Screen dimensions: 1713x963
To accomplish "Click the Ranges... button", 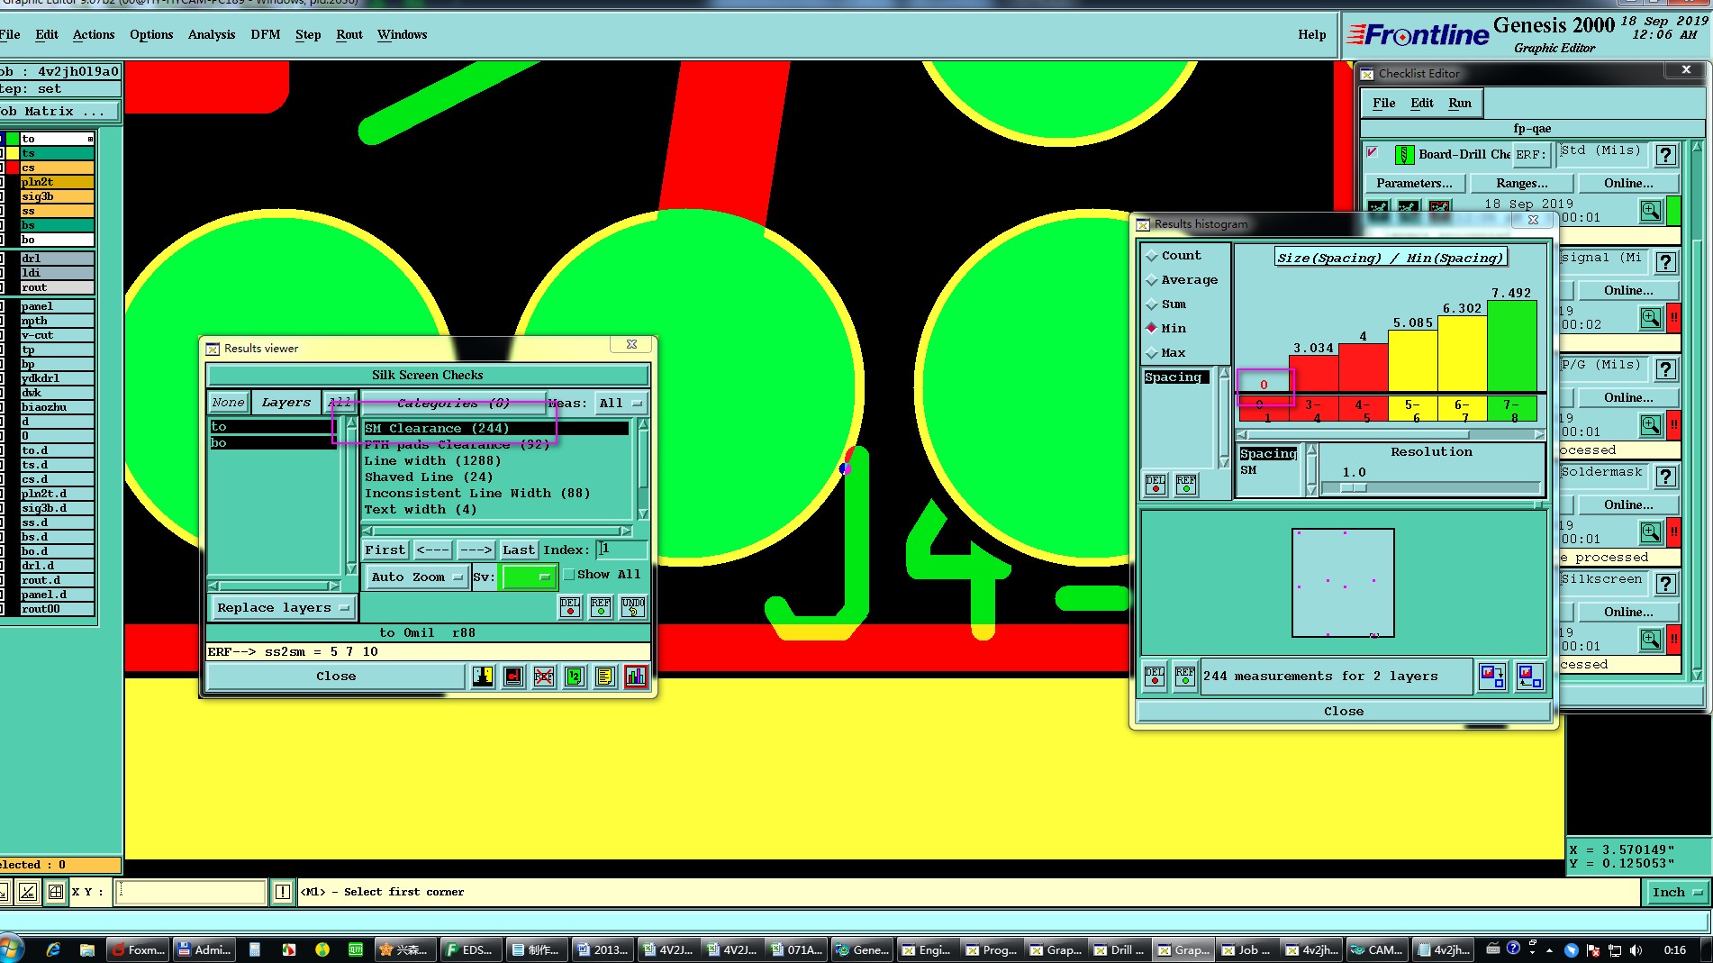I will (x=1522, y=183).
